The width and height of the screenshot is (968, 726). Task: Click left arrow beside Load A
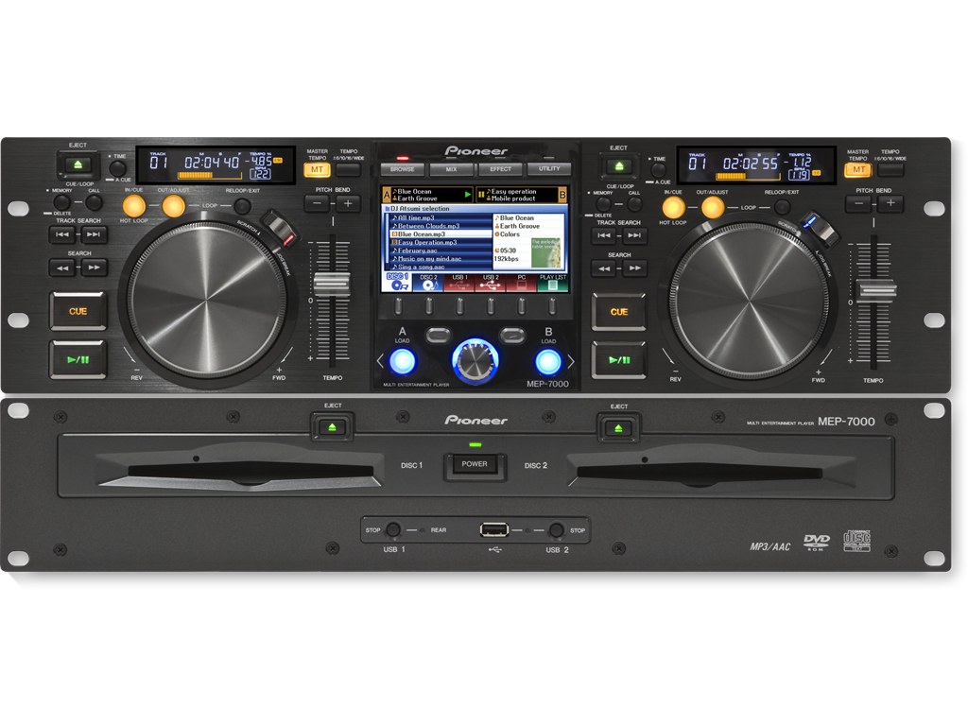pyautogui.click(x=380, y=361)
